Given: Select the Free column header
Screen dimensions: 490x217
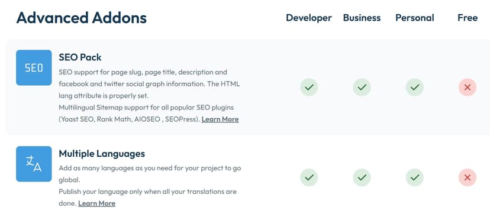Looking at the screenshot, I should click(468, 18).
